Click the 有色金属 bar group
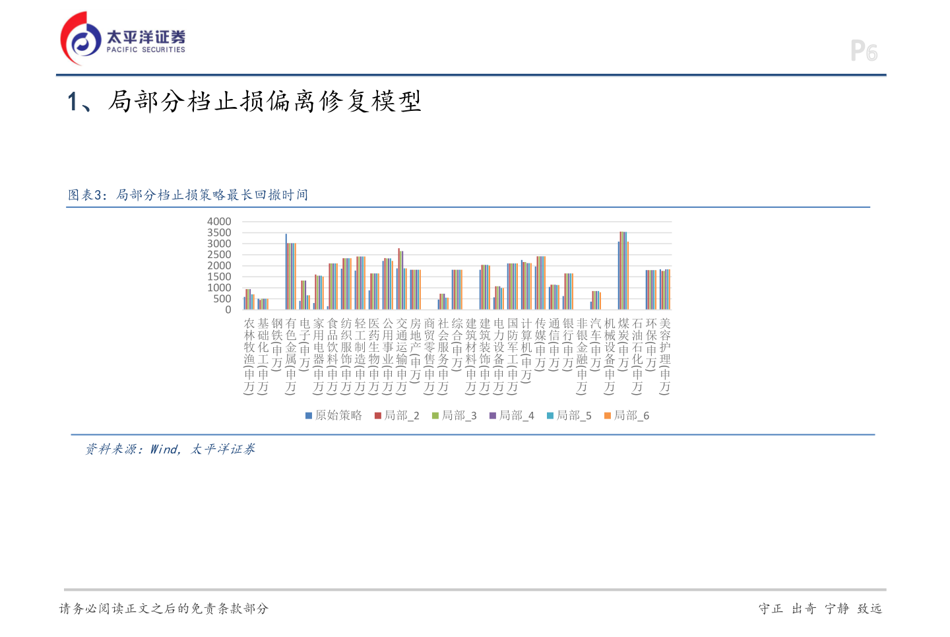This screenshot has height=637, width=950. point(291,271)
